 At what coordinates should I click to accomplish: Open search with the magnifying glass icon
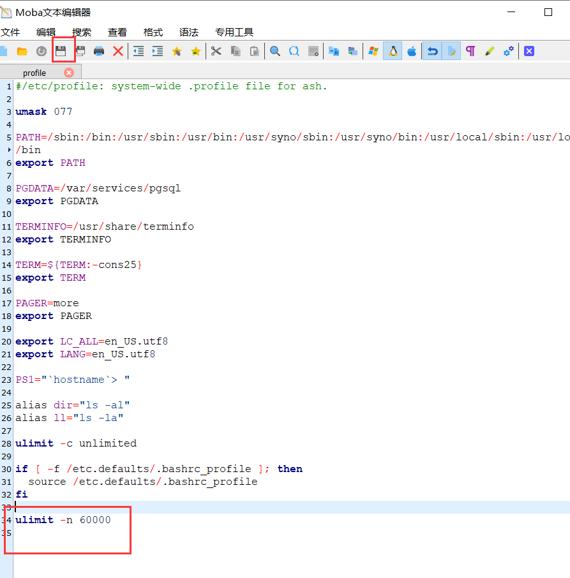point(275,51)
